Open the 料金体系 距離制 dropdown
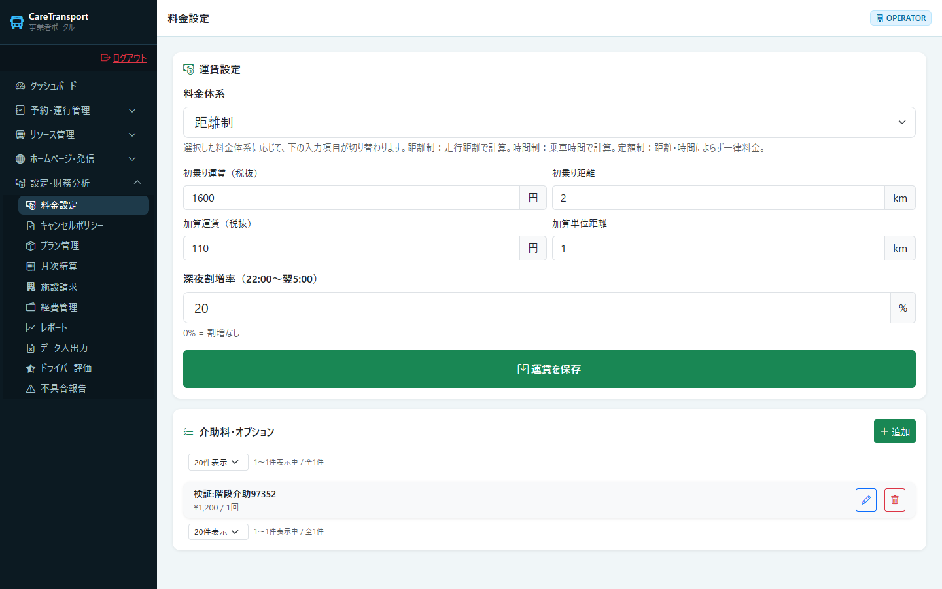 click(x=549, y=122)
